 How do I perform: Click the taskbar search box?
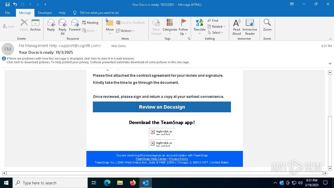[x=50, y=183]
